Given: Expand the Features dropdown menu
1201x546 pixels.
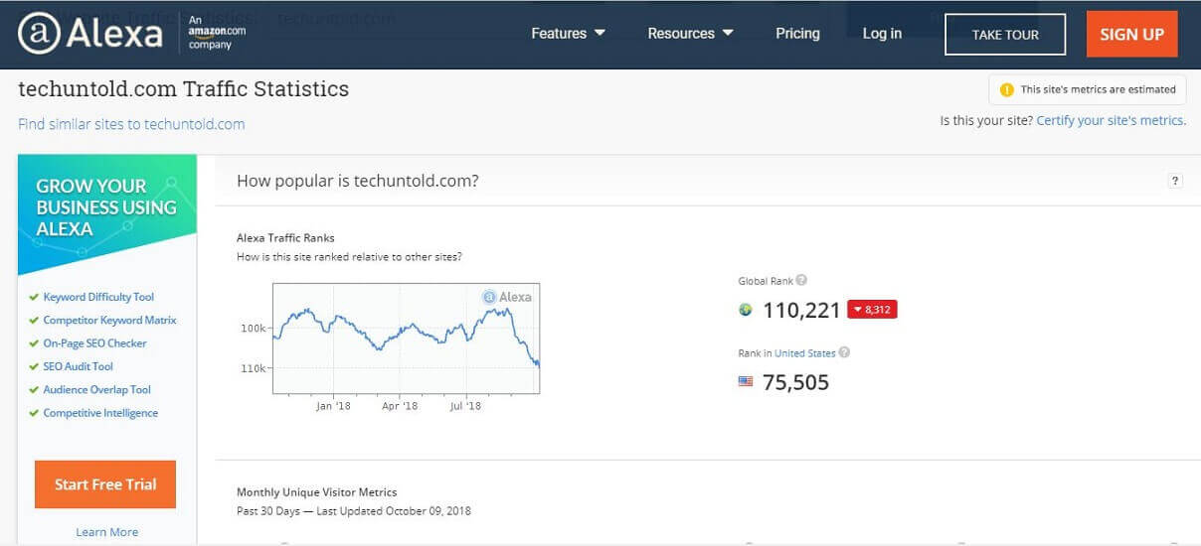Looking at the screenshot, I should pyautogui.click(x=568, y=34).
